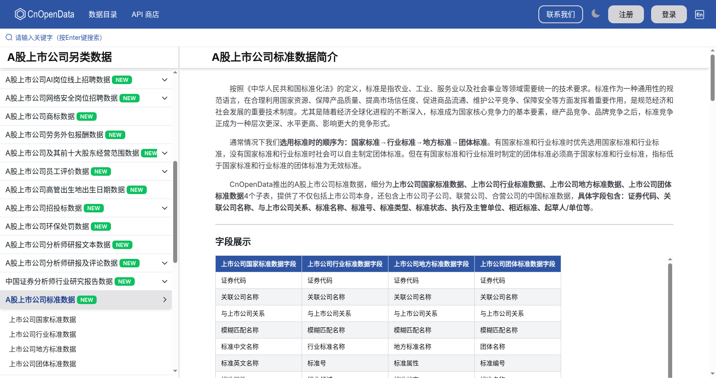Click the main page scrollbar thumb
This screenshot has width=716, height=385.
click(712, 78)
